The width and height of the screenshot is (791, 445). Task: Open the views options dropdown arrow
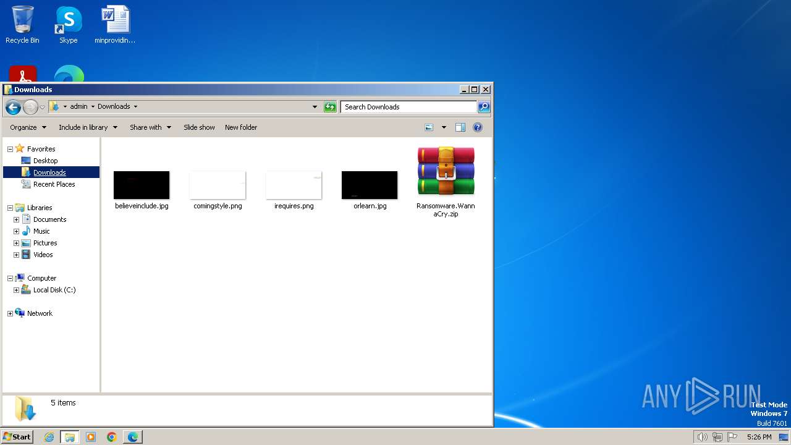(x=443, y=127)
